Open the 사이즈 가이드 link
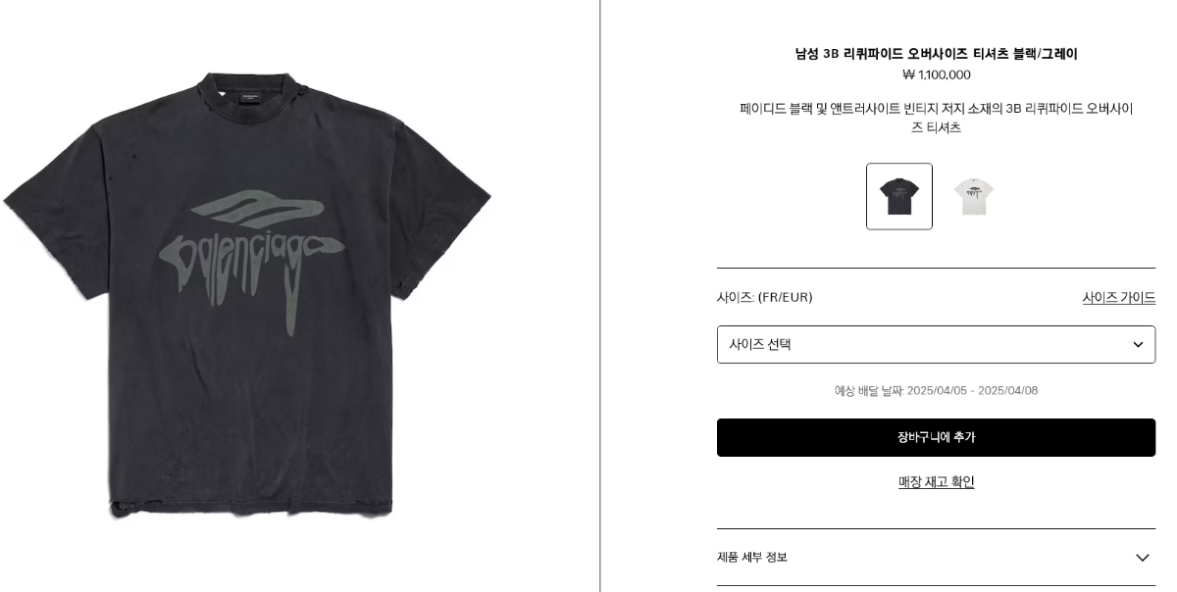The width and height of the screenshot is (1177, 592). 1119,298
